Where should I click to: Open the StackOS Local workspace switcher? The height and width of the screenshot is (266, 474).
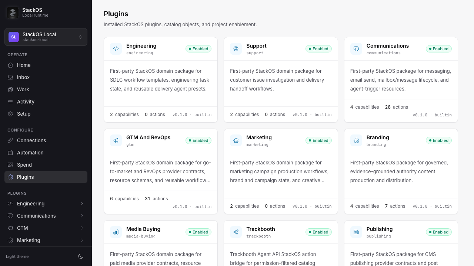[46, 37]
